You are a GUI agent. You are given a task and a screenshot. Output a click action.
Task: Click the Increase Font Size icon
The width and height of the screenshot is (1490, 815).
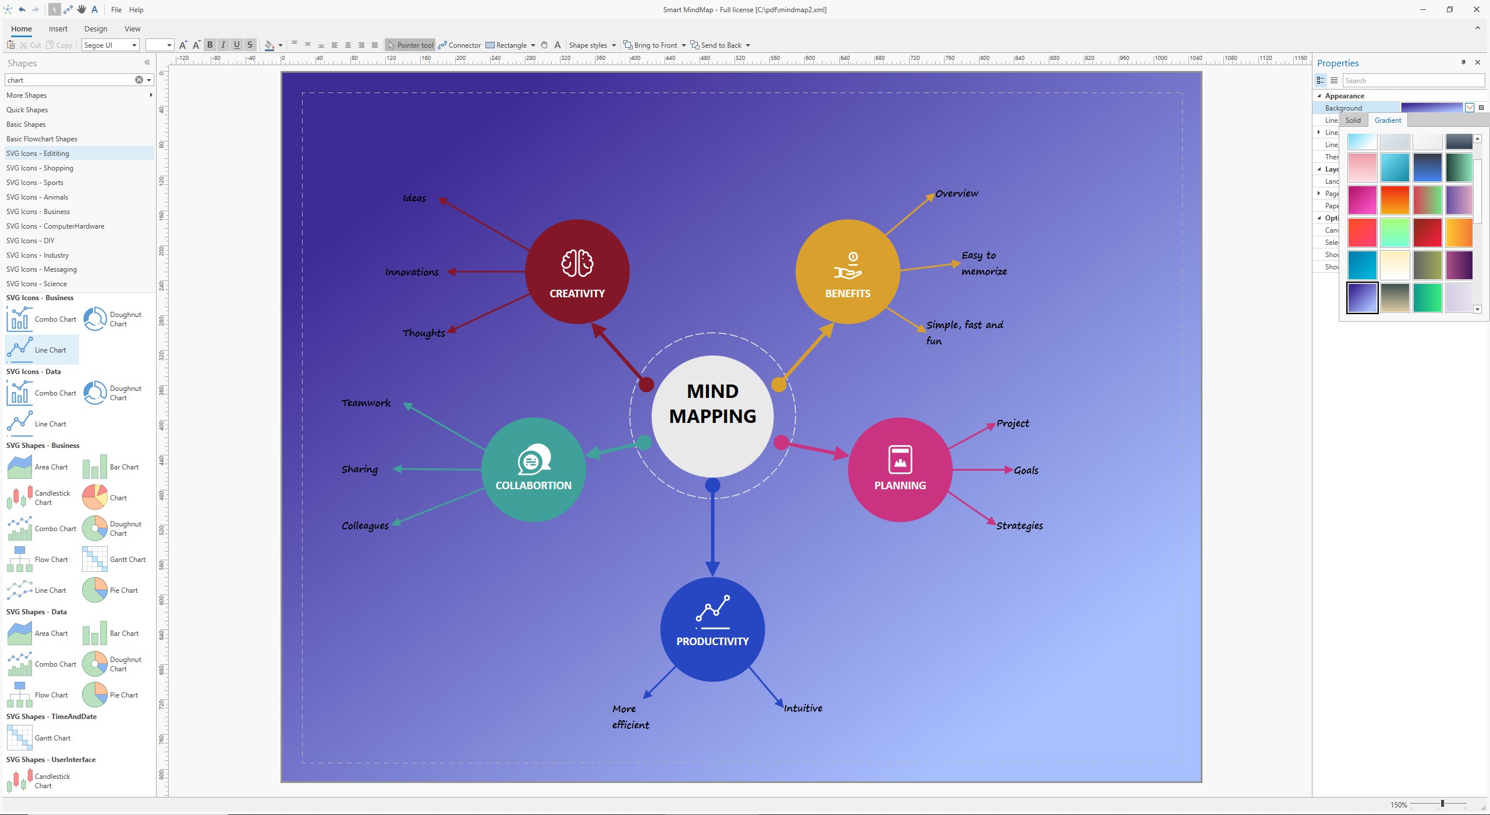[182, 45]
